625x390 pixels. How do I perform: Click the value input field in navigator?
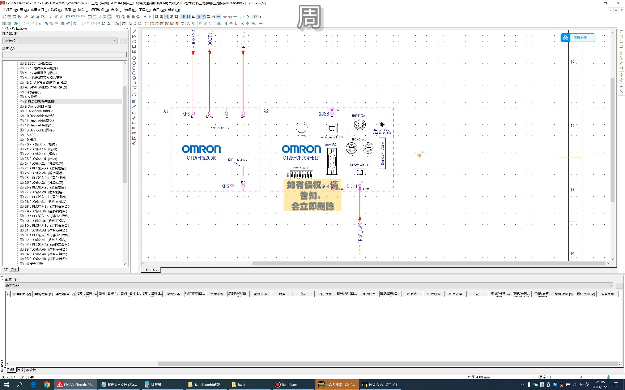pyautogui.click(x=64, y=55)
